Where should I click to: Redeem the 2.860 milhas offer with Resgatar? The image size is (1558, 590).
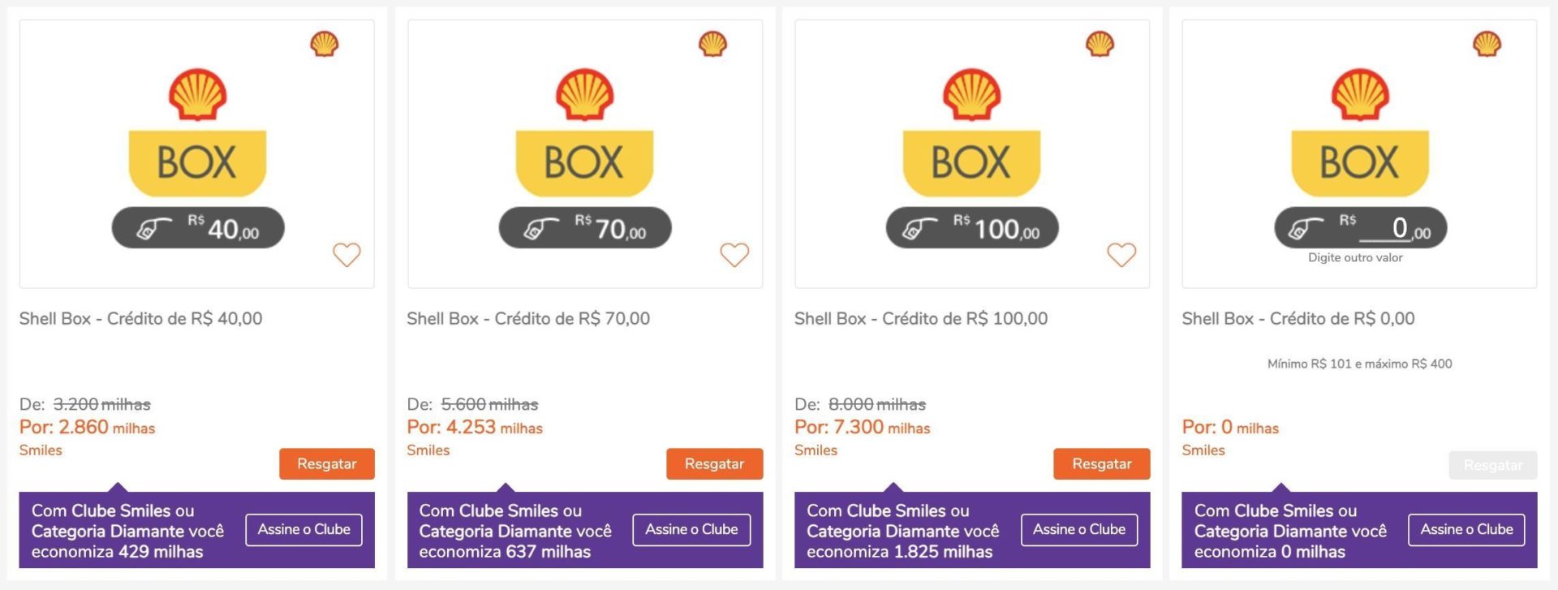(327, 463)
